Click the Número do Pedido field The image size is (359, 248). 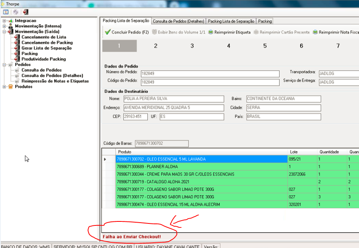(210, 73)
